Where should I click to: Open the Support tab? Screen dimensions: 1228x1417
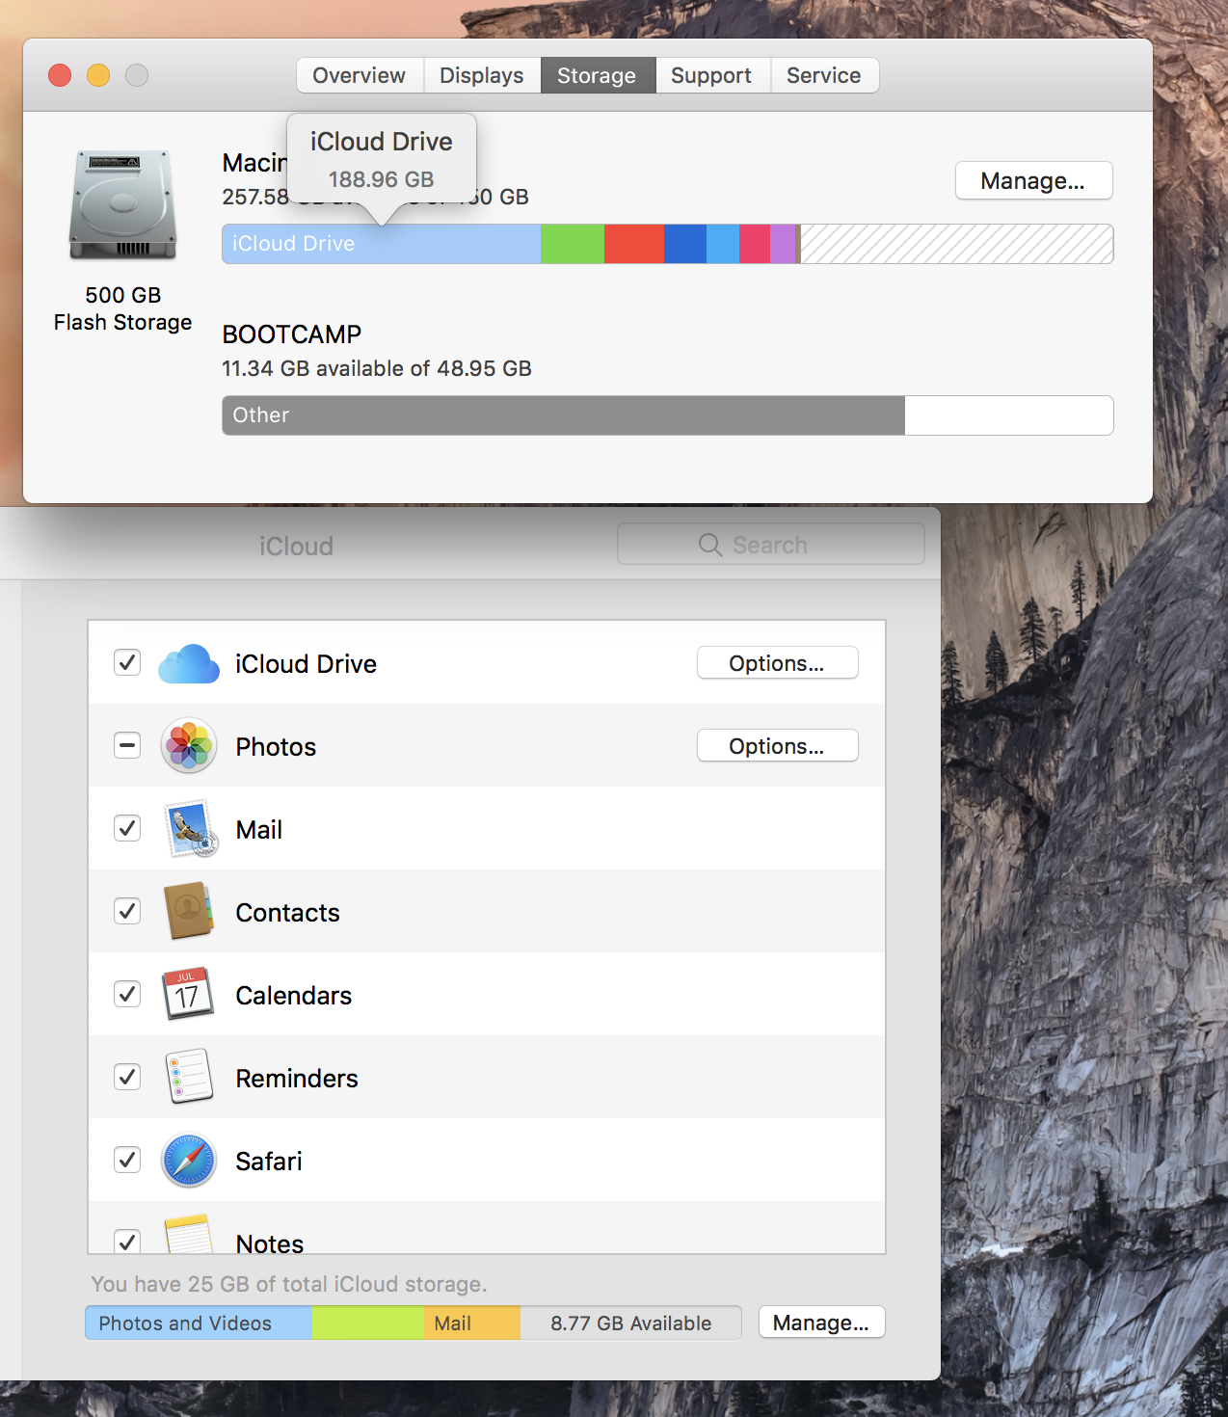coord(712,75)
